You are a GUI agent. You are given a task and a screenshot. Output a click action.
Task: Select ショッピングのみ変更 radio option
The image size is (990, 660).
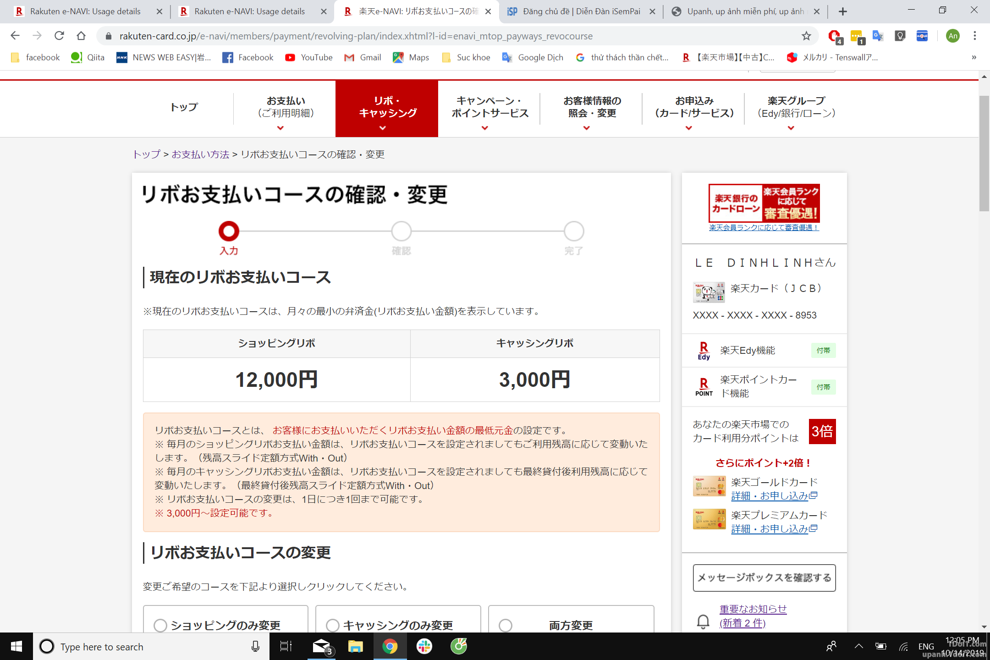[x=160, y=625]
